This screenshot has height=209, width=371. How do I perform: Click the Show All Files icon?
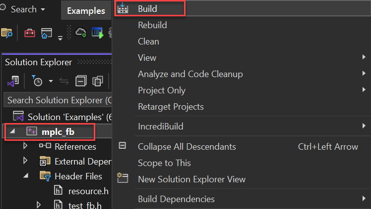[x=98, y=81]
